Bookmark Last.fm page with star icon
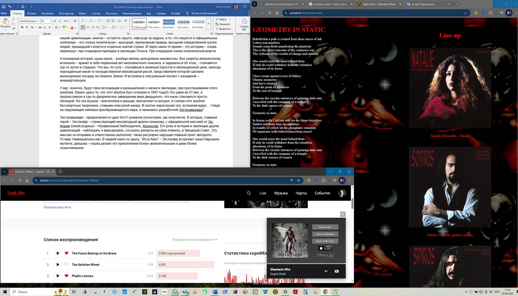 [x=298, y=180]
